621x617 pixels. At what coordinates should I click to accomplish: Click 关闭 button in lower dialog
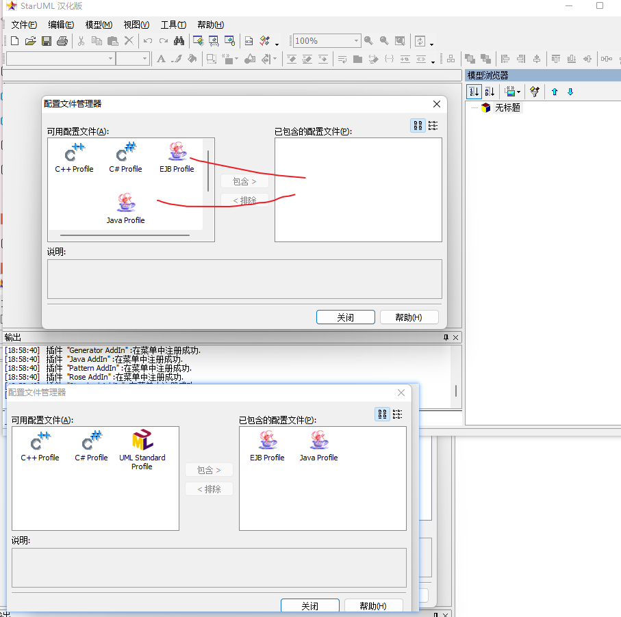pos(309,605)
